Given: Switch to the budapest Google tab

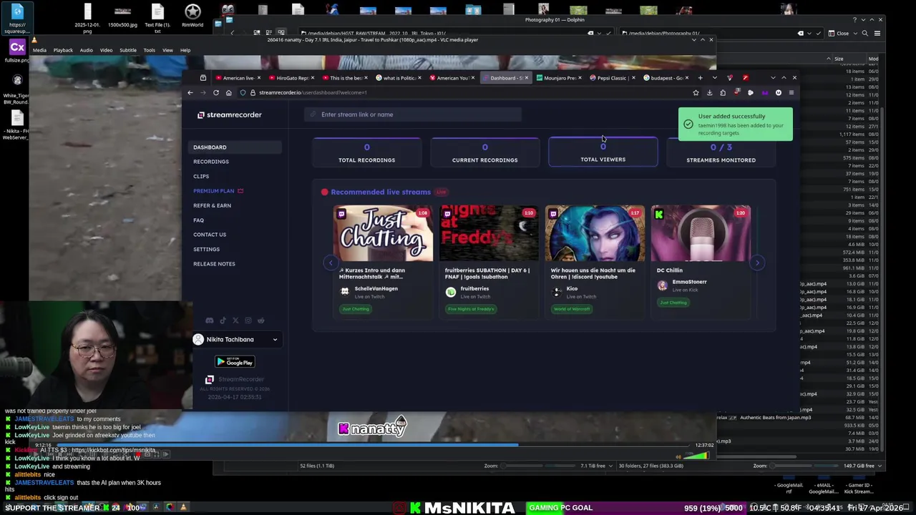Looking at the screenshot, I should (x=666, y=77).
